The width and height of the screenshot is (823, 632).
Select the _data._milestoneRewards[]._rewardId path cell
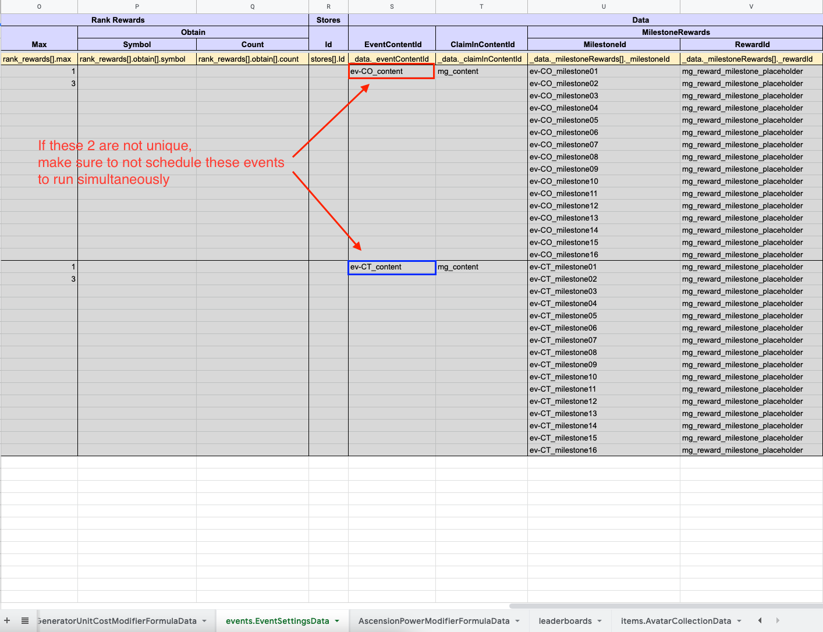coord(751,59)
